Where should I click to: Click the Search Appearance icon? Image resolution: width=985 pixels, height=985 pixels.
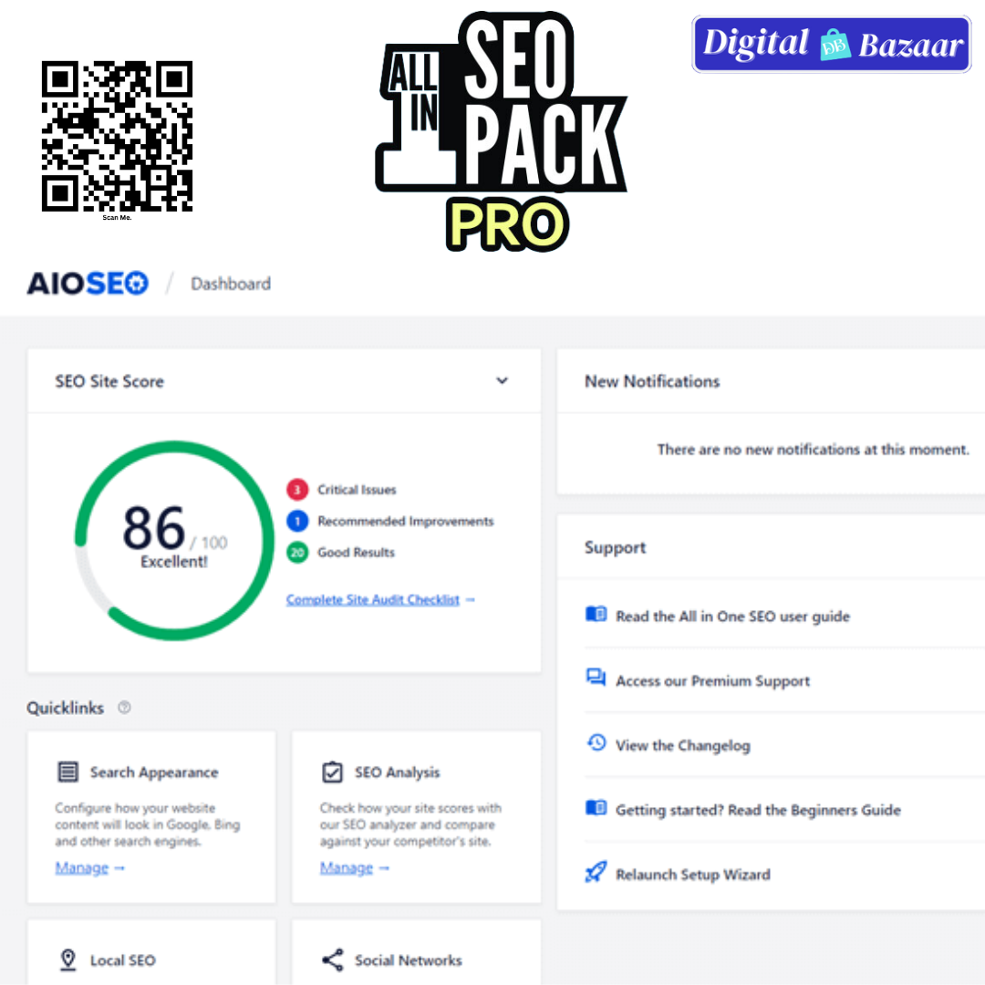point(67,772)
